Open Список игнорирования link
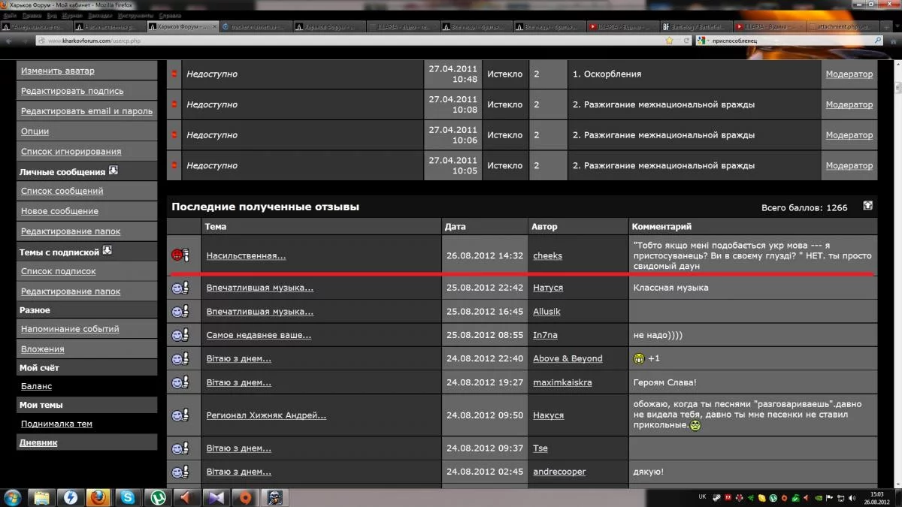This screenshot has height=507, width=902. 71,152
